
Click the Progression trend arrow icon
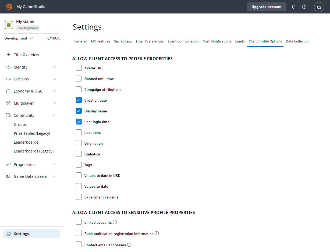(x=8, y=165)
